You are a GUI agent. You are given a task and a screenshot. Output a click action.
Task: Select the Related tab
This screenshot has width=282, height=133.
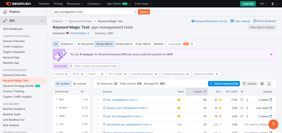click(x=159, y=44)
